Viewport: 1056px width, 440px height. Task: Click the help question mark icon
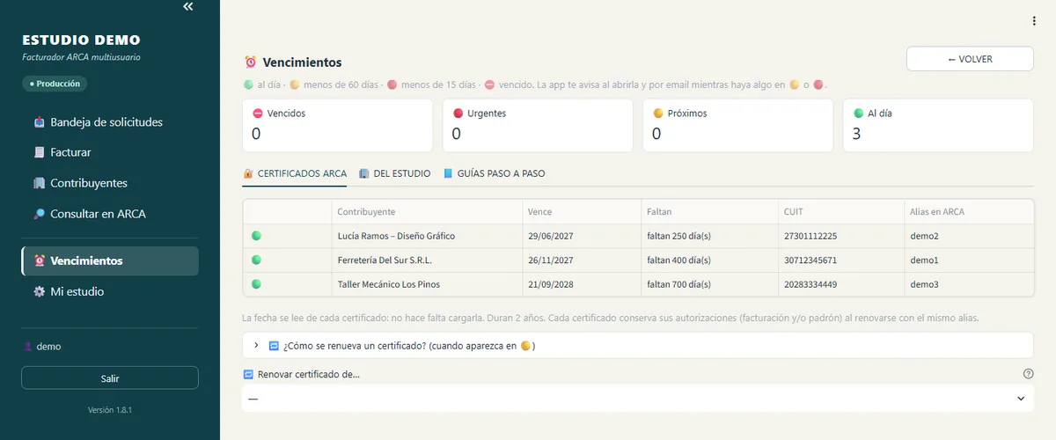(1028, 374)
